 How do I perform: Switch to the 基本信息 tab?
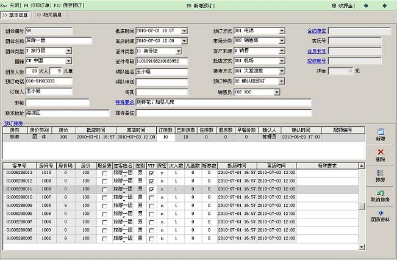15,15
